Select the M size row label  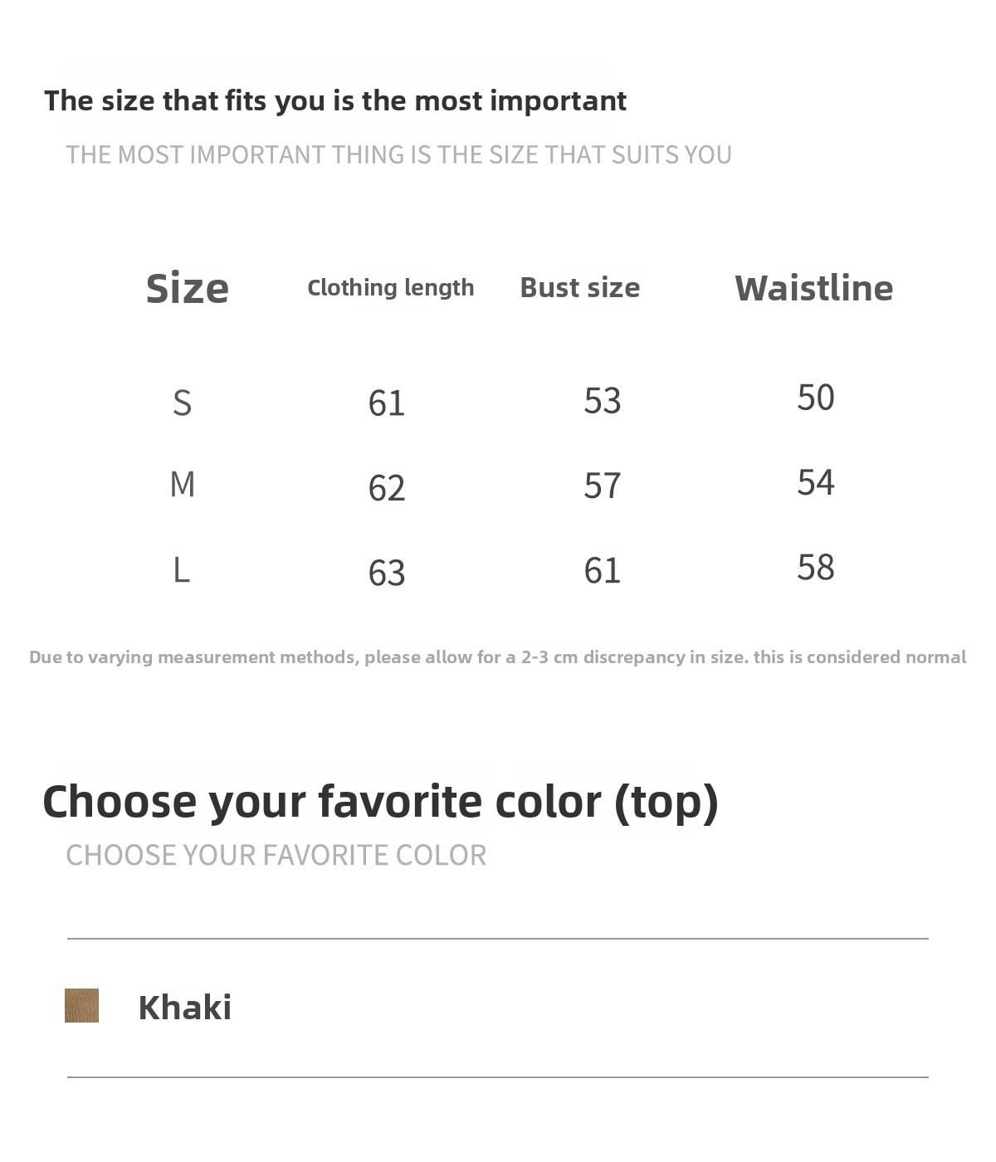(182, 484)
